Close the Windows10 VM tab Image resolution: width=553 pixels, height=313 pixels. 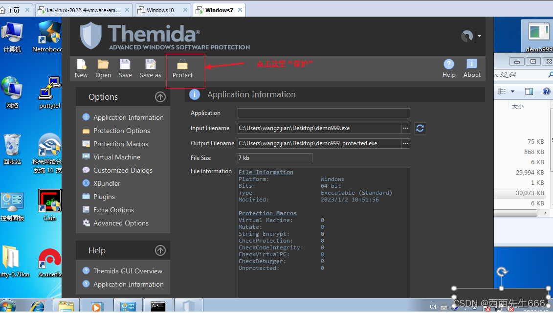pyautogui.click(x=185, y=10)
